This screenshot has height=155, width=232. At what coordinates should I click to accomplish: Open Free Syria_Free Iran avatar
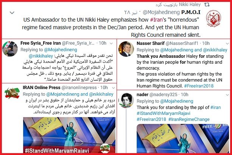point(10,49)
